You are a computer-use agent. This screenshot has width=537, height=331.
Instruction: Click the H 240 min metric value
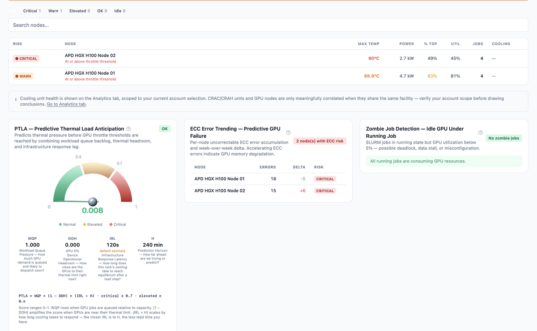tap(153, 245)
